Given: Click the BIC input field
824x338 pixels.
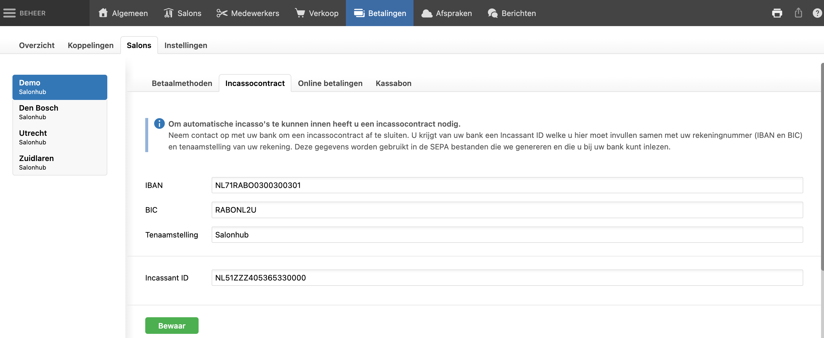Looking at the screenshot, I should (x=507, y=210).
